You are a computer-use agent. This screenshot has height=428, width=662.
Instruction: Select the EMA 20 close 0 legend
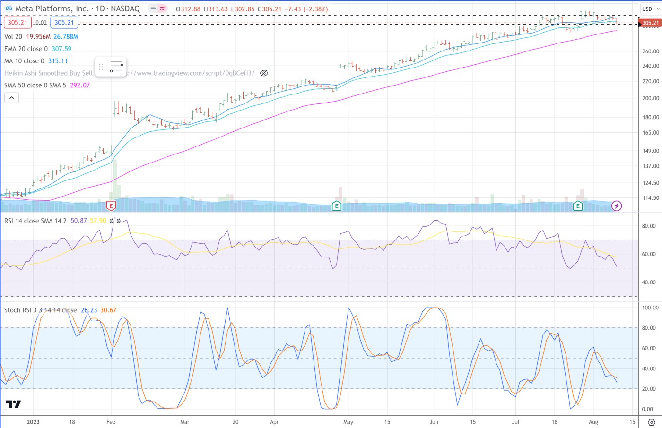[26, 49]
